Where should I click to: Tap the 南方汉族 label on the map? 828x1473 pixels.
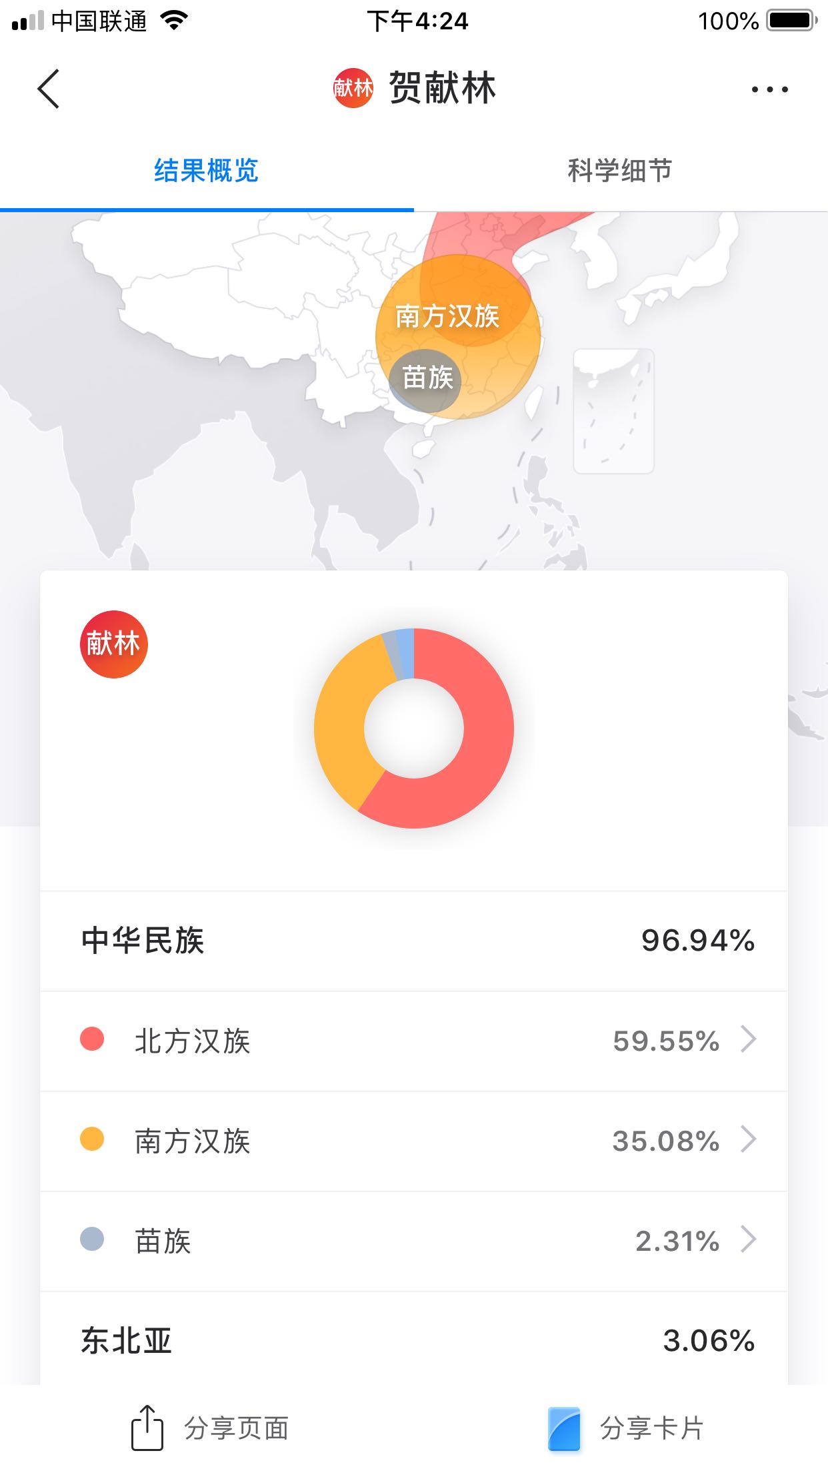447,316
